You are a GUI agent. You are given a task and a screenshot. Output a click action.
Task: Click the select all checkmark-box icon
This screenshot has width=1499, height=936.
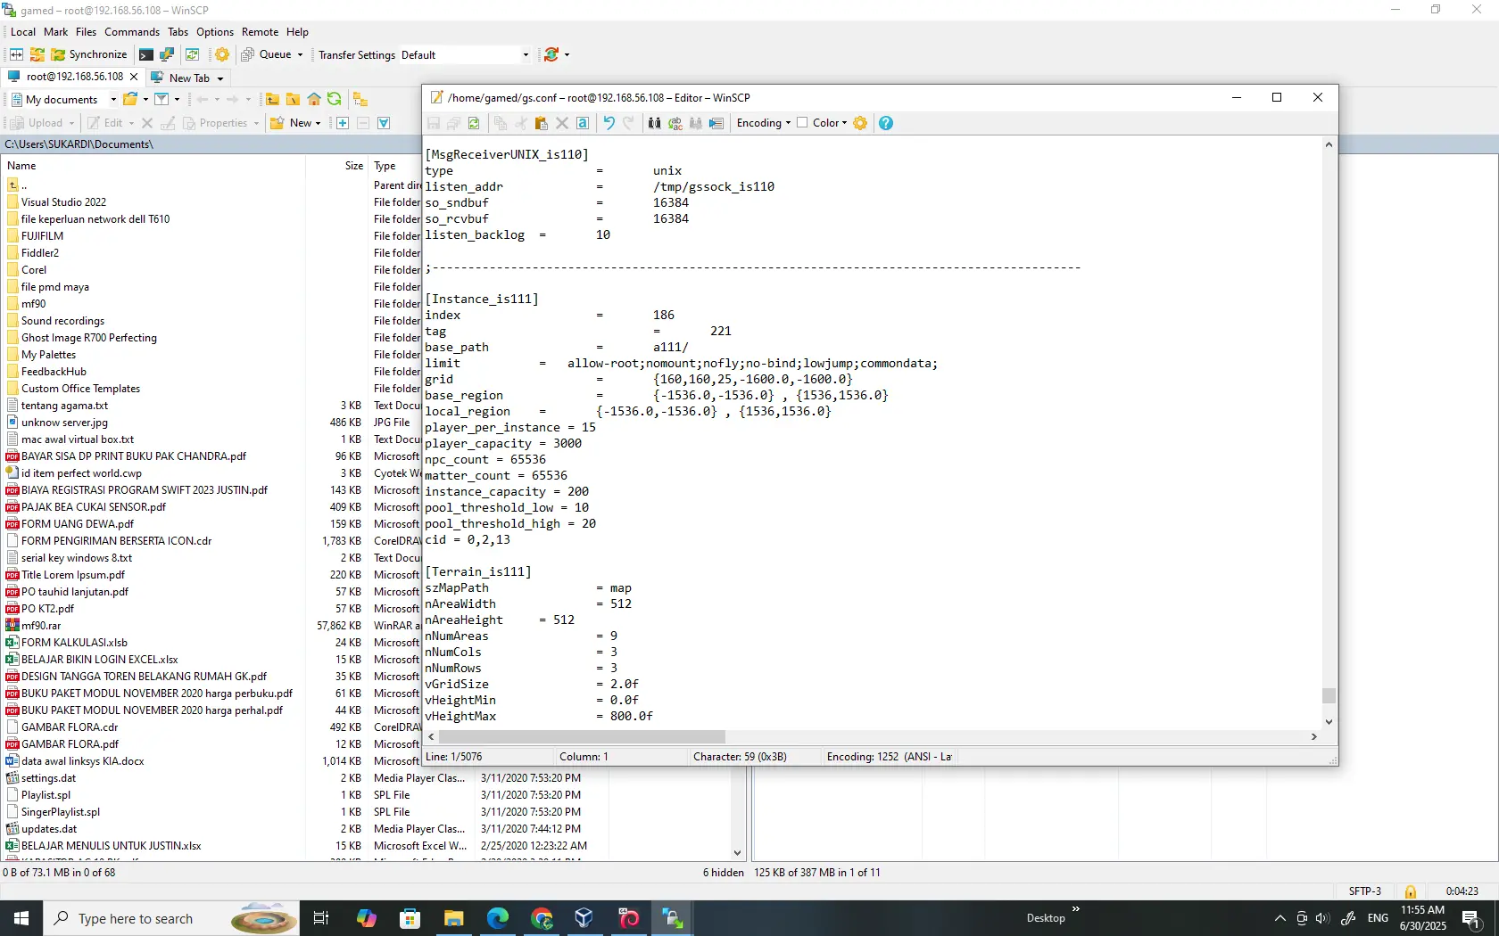coord(384,123)
